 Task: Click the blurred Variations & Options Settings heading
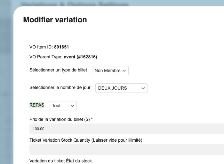(74, 4)
